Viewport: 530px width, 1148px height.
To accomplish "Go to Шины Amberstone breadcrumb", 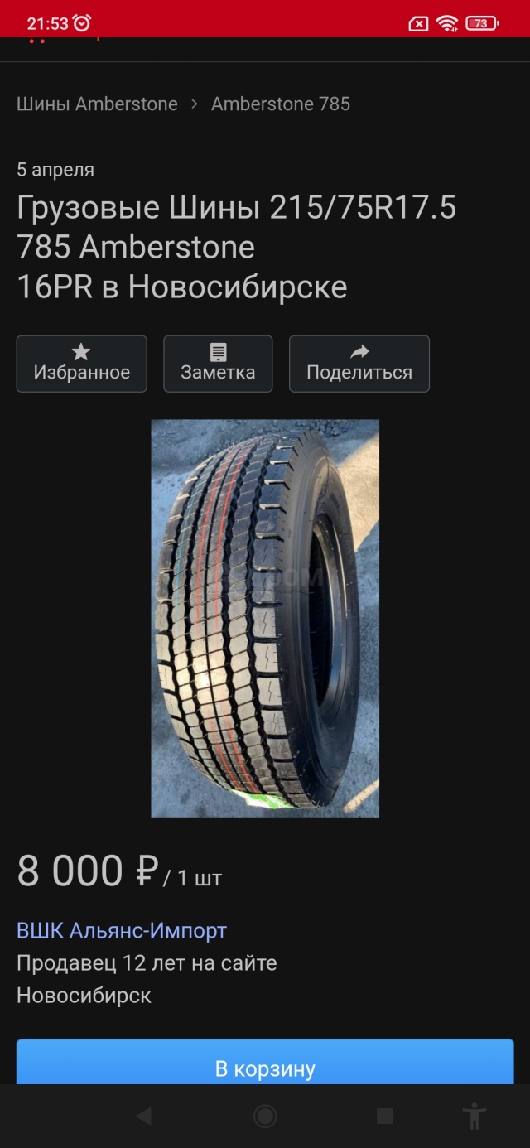I will (x=97, y=104).
